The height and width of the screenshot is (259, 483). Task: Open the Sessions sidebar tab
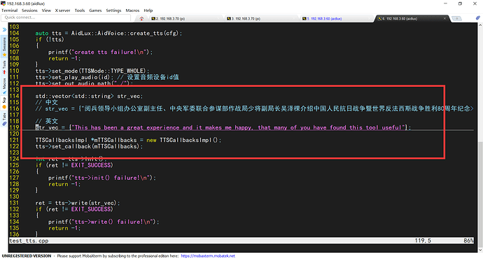4,47
